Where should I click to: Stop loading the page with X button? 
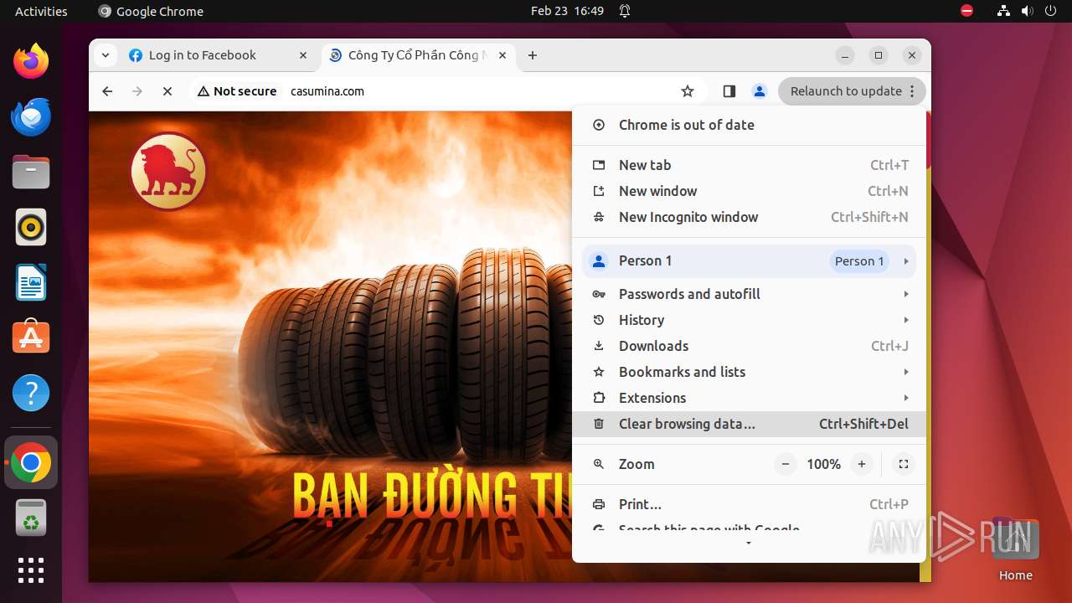167,91
